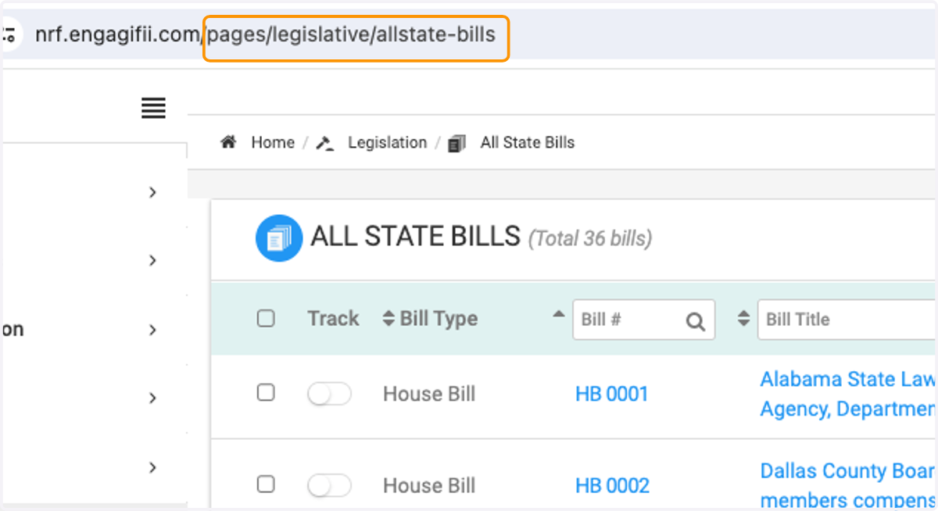Click the Bill Type column header
Viewport: 938px width, 511px height.
[x=439, y=319]
